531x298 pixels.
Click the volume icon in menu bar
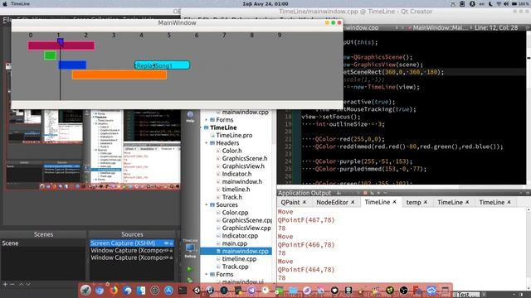click(506, 3)
